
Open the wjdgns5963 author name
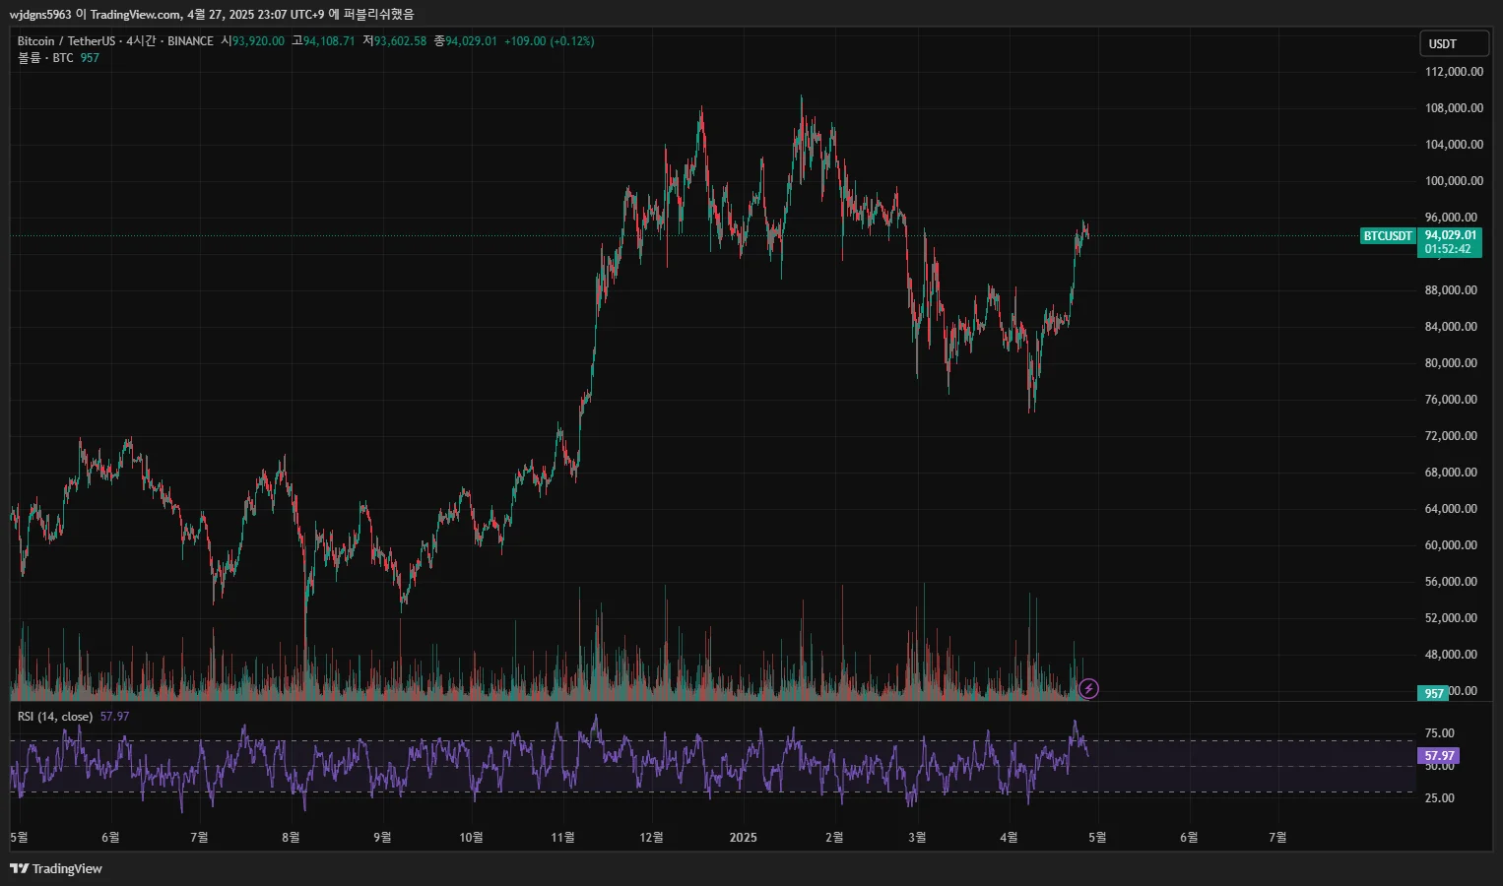coord(40,15)
